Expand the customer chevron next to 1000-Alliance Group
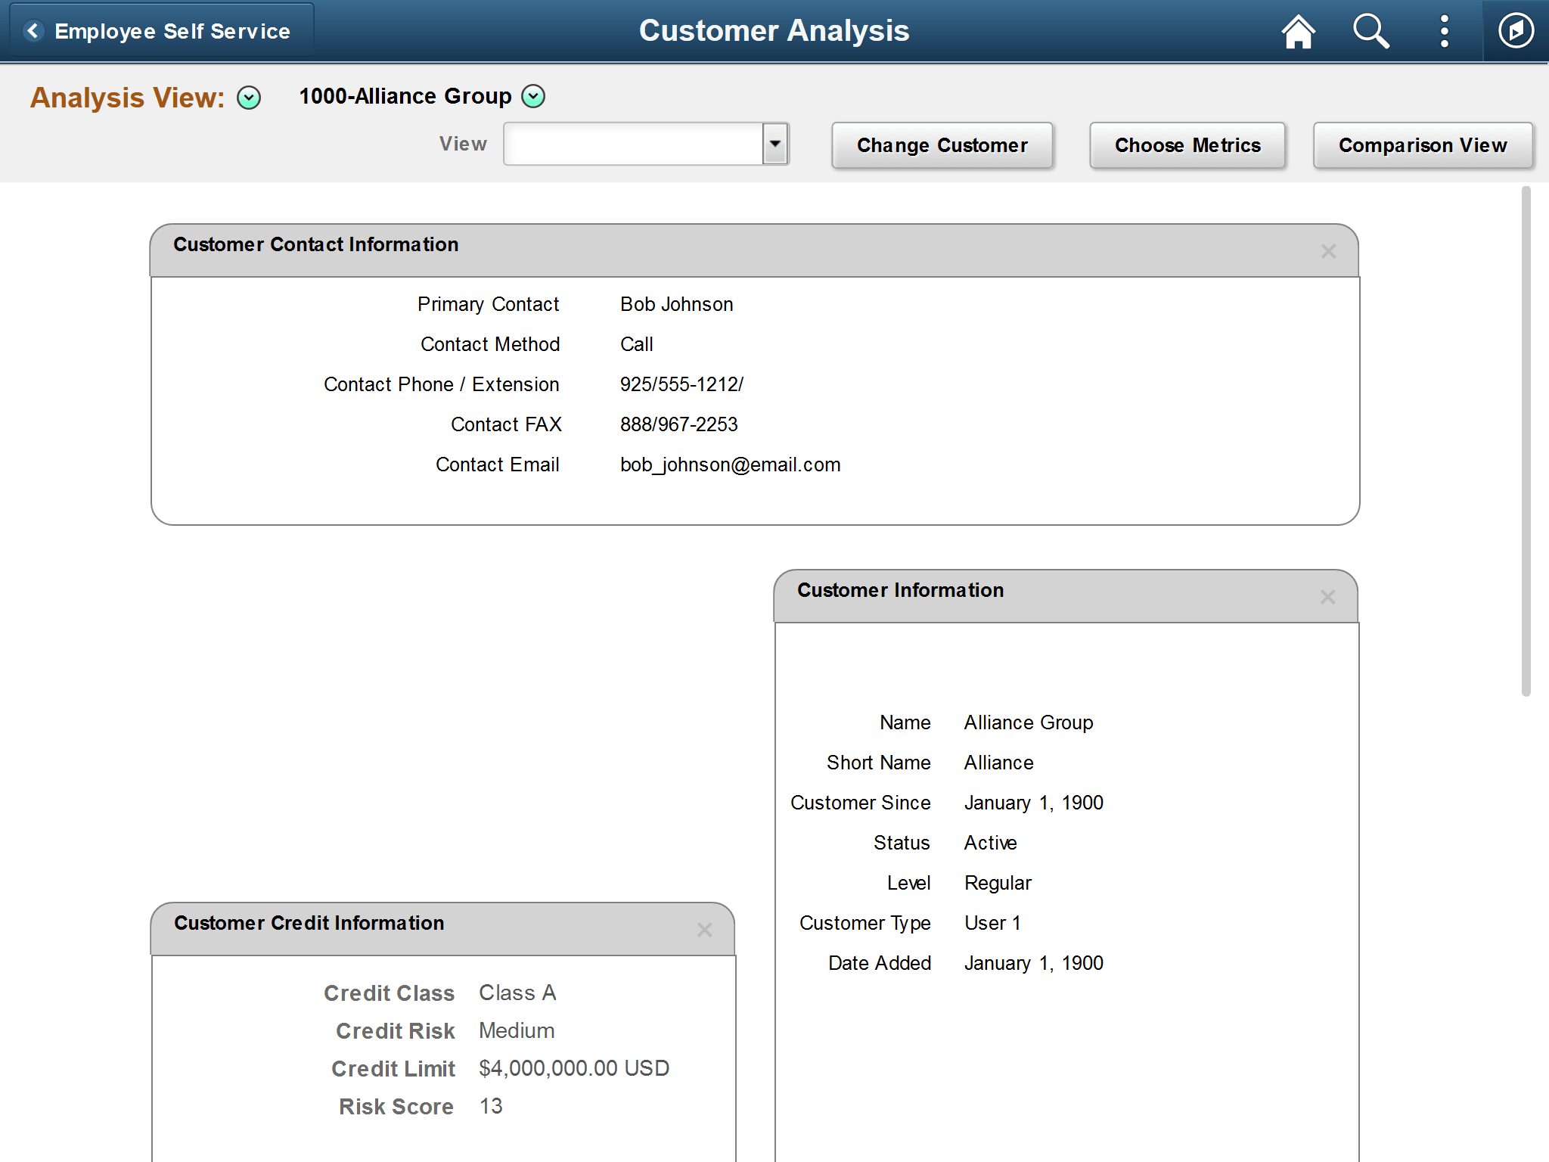The width and height of the screenshot is (1549, 1162). click(x=534, y=96)
